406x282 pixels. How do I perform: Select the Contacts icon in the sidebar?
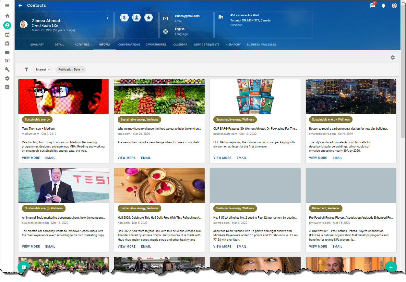click(7, 25)
